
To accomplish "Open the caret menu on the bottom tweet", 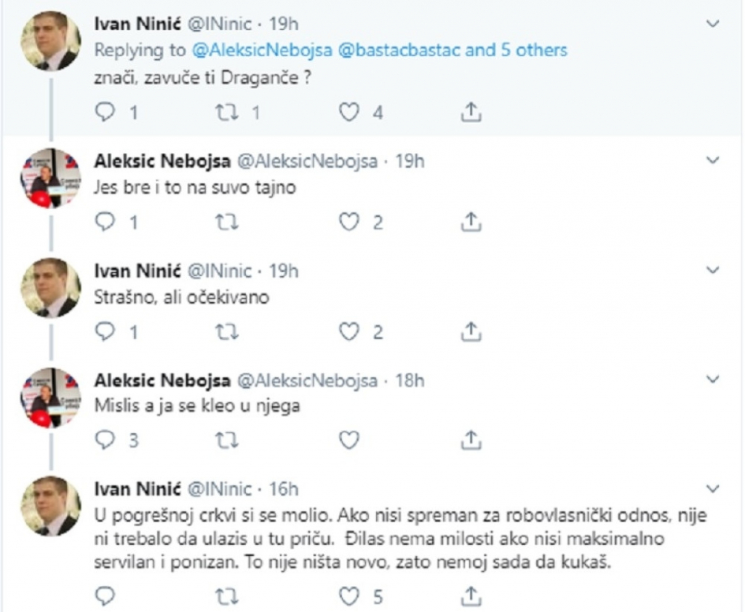I will [712, 488].
